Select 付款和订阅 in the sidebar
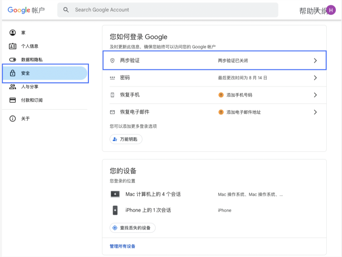Screen dimensions: 342x257 tap(32, 100)
